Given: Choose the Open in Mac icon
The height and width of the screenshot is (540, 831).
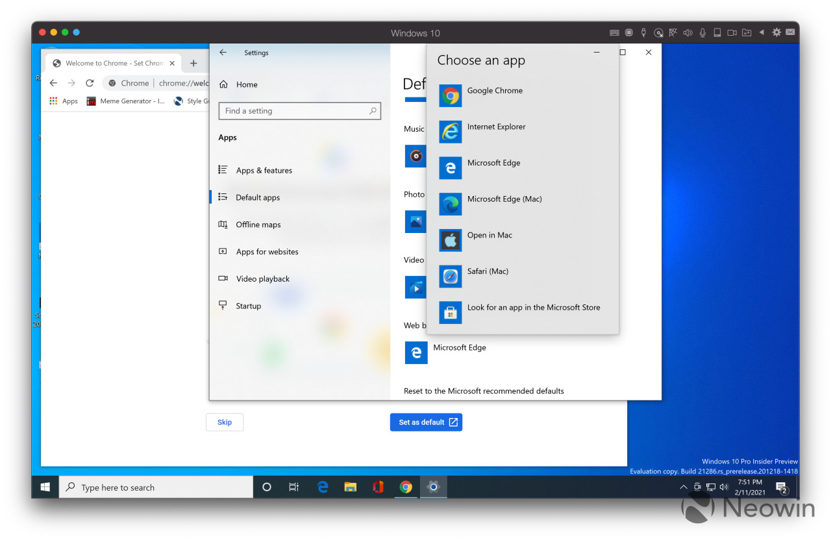Looking at the screenshot, I should pyautogui.click(x=450, y=240).
